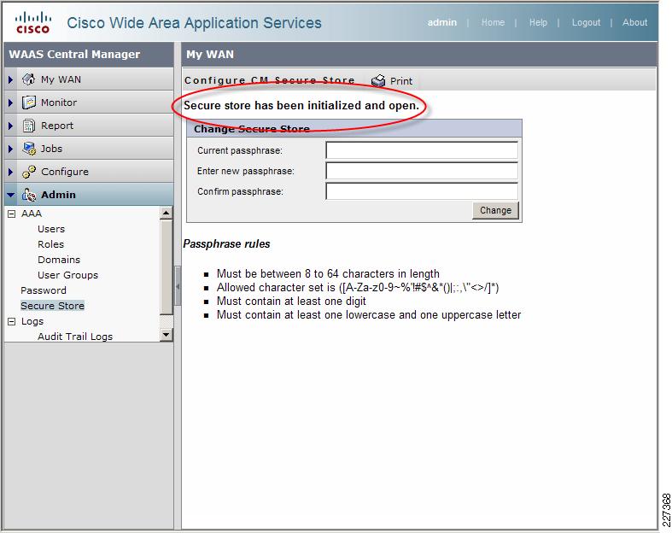Viewport: 672px width, 533px height.
Task: Open the Jobs menu
Action: click(x=51, y=149)
